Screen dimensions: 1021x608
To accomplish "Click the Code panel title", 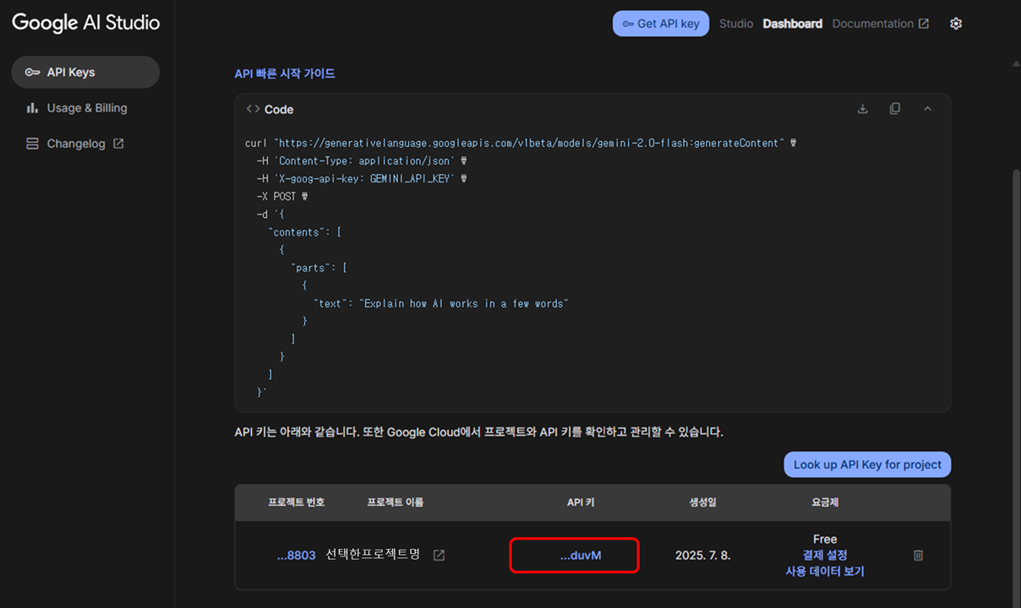I will (x=279, y=109).
